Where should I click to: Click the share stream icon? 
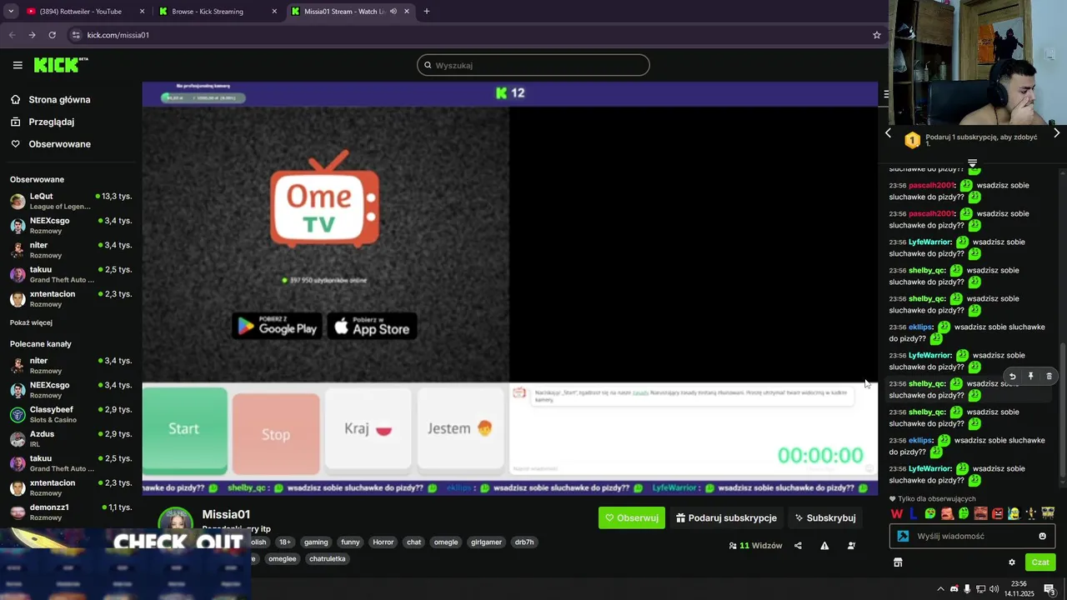click(x=798, y=546)
